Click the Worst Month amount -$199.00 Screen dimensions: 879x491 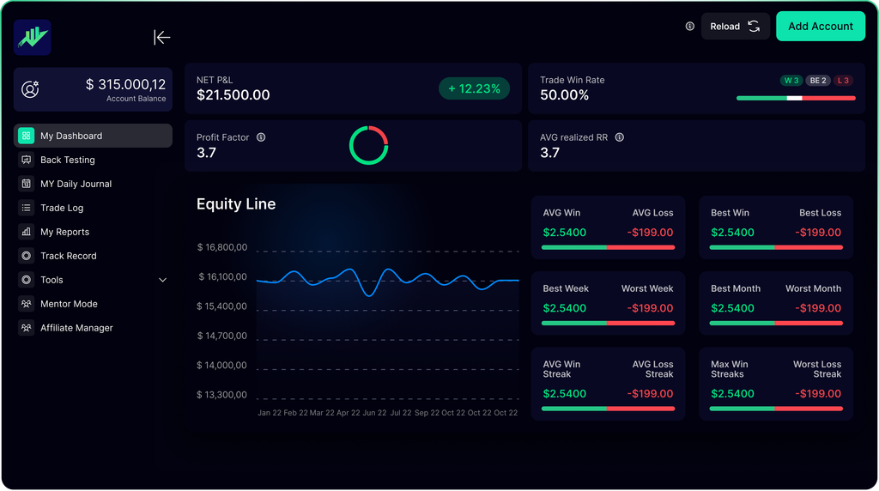point(818,307)
